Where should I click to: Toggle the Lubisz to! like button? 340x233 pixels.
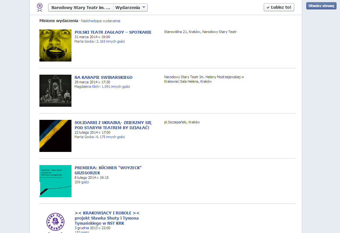279,7
